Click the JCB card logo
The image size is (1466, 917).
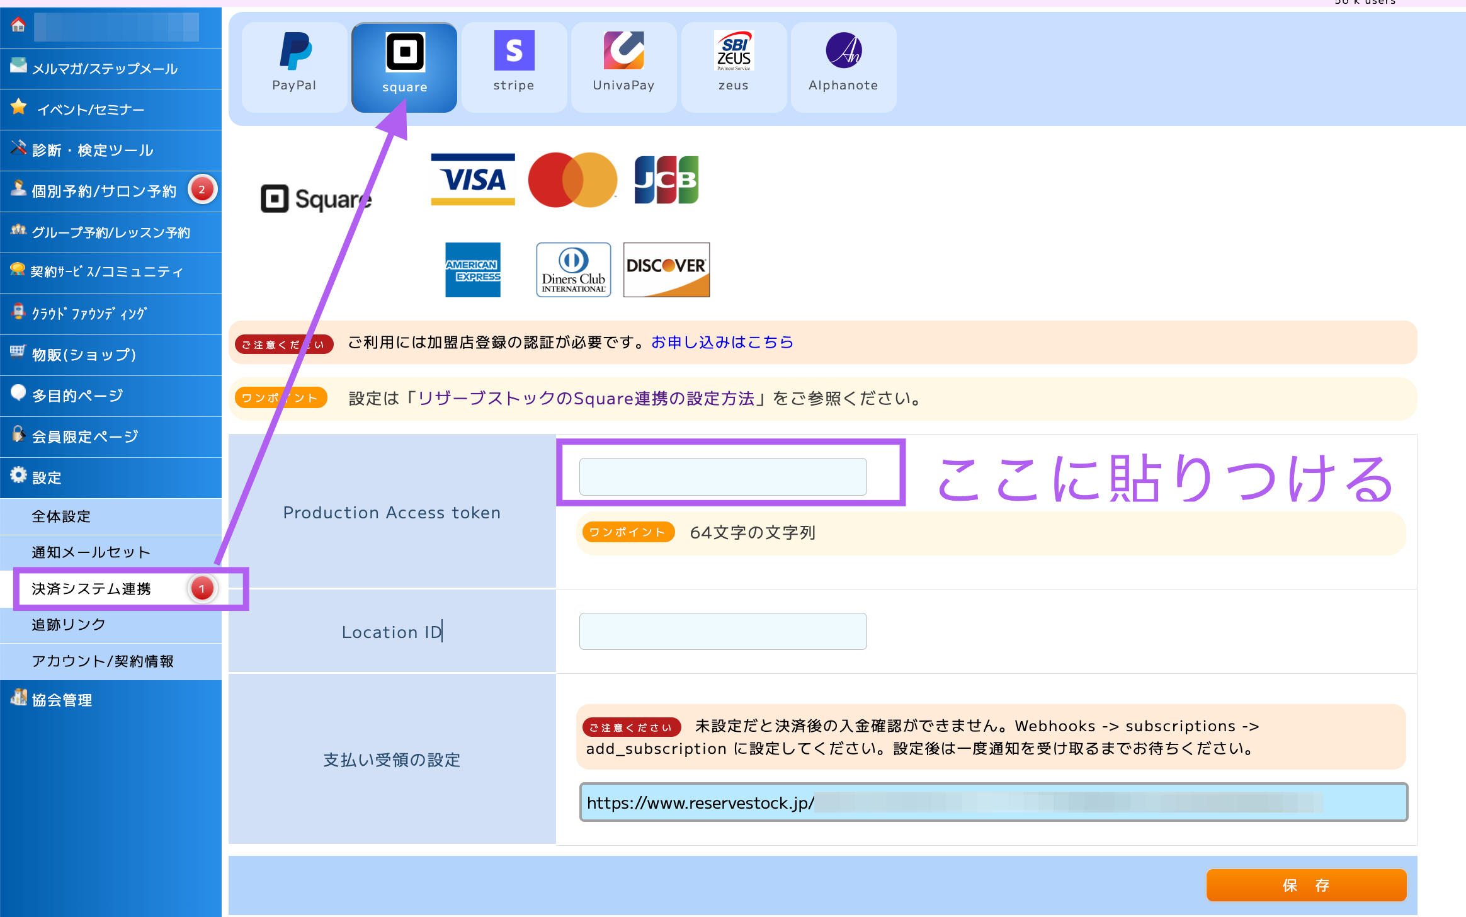pos(666,180)
